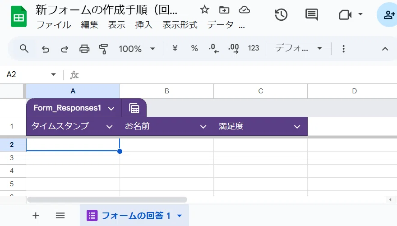
Task: Open the 123 number formats menu
Action: click(254, 48)
